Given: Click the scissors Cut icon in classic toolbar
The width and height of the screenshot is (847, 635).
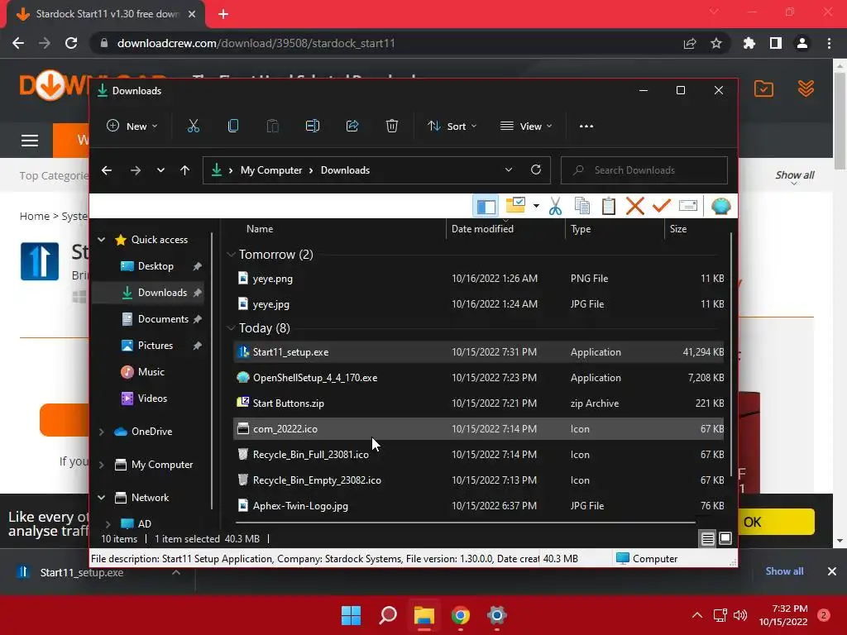Looking at the screenshot, I should pyautogui.click(x=555, y=206).
